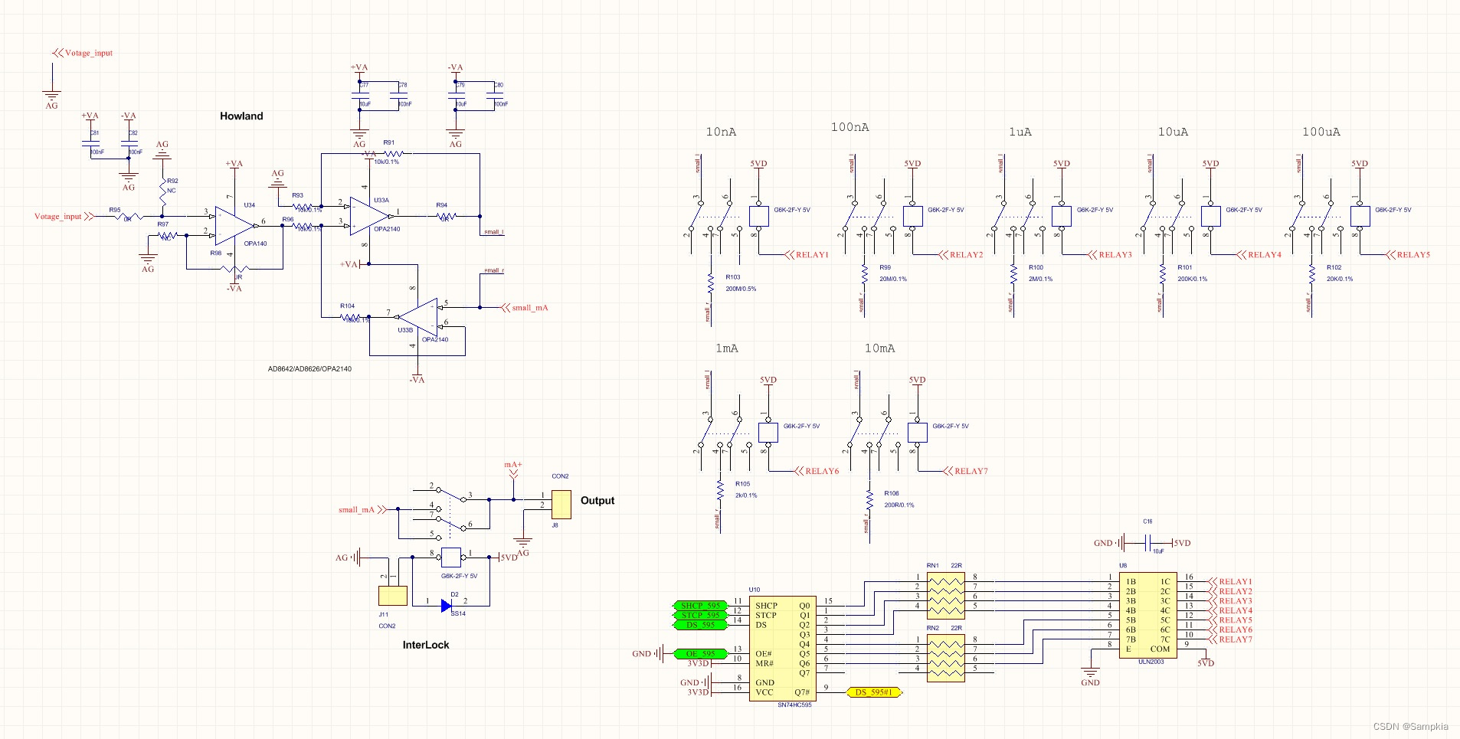The height and width of the screenshot is (739, 1460).
Task: Click the SN74HC595 part name text
Action: click(794, 705)
